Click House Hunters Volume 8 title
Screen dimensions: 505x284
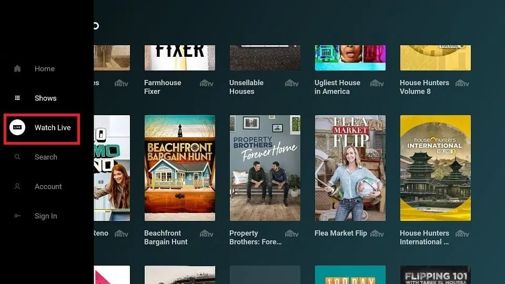click(x=424, y=87)
